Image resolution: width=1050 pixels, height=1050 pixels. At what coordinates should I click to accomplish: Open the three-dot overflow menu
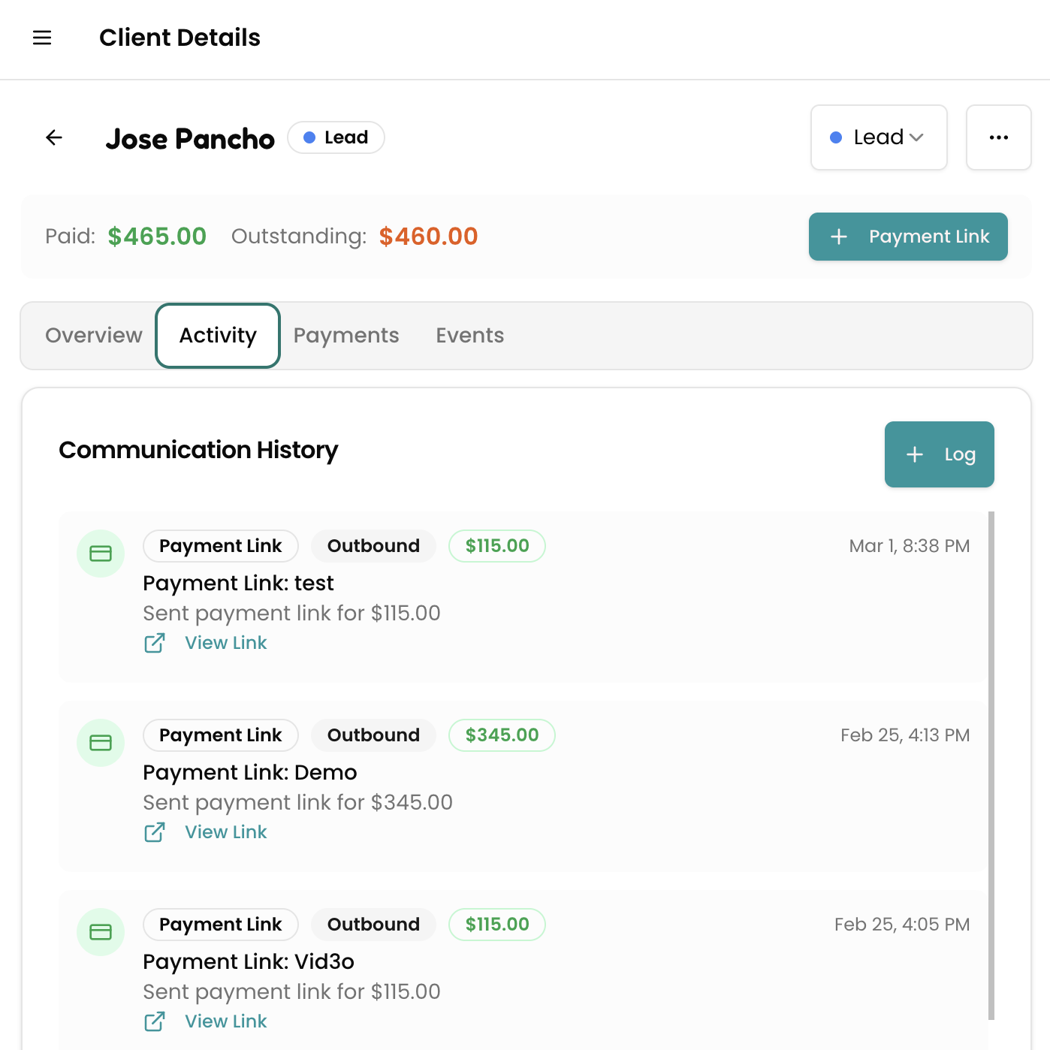point(998,137)
